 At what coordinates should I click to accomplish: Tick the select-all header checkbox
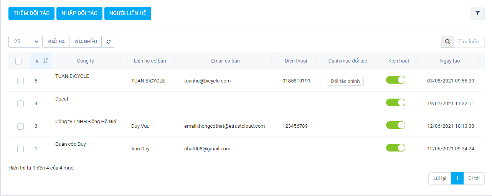click(19, 61)
